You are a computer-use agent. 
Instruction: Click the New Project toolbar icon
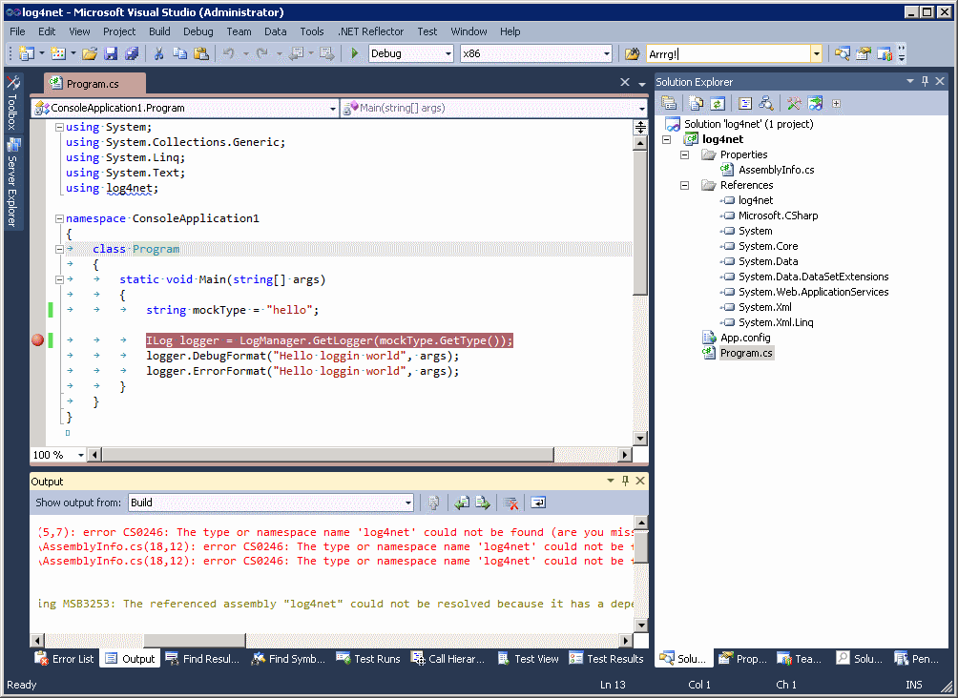[27, 53]
